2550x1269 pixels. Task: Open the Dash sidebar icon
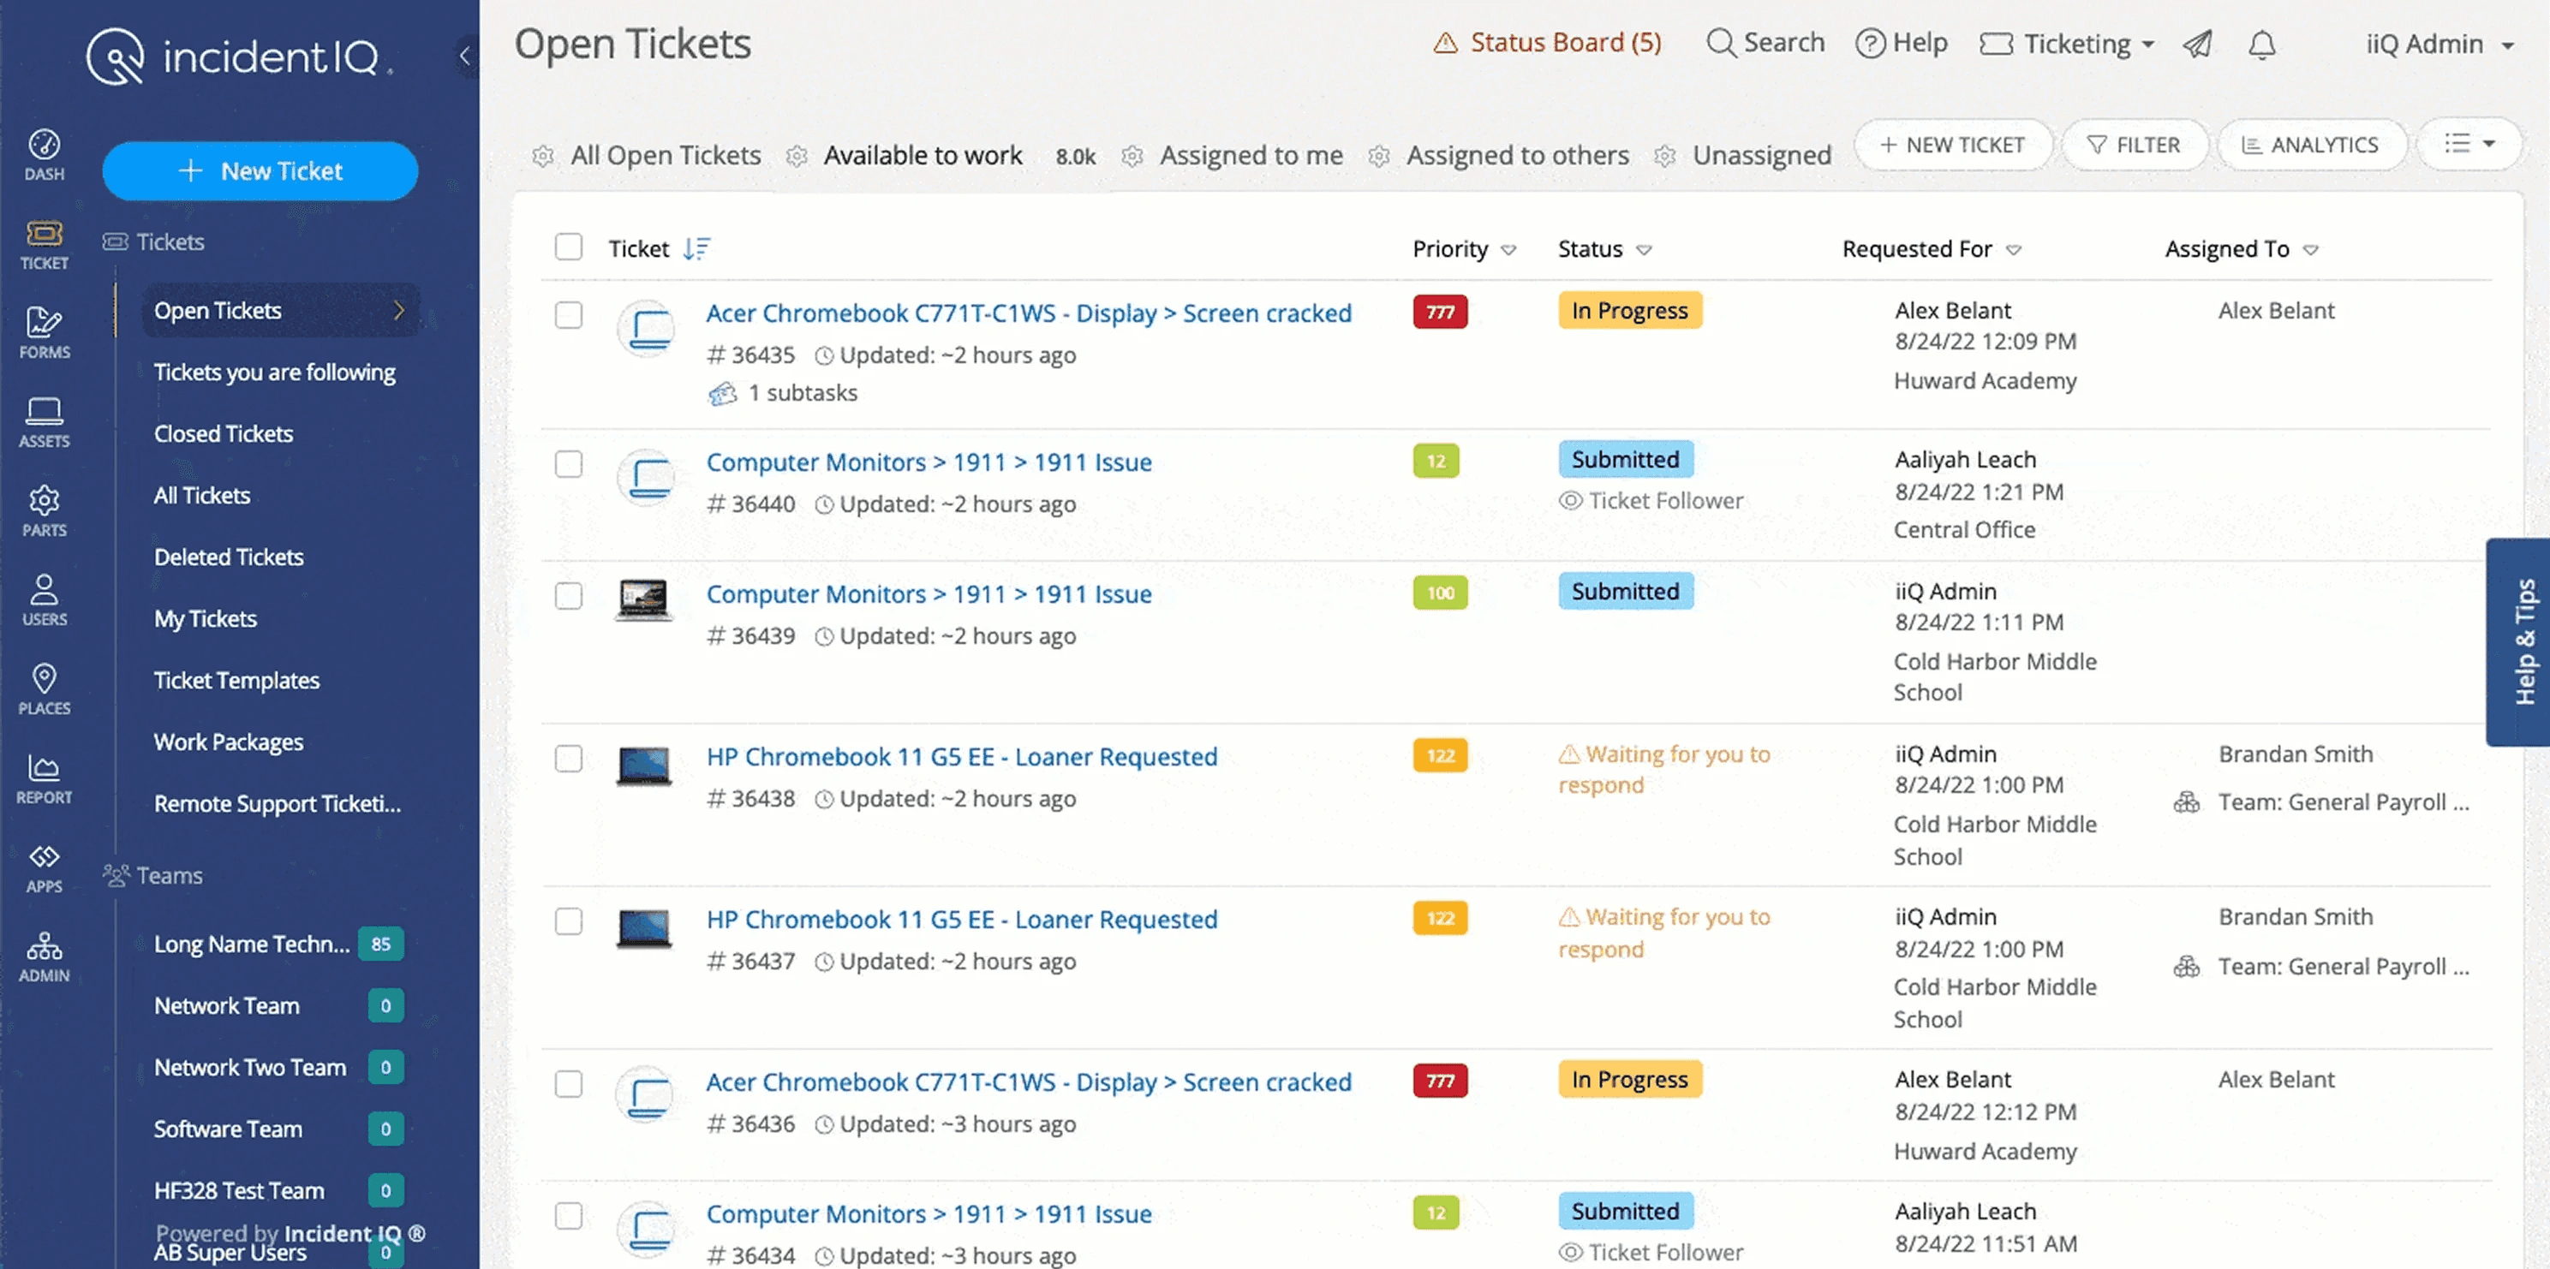pyautogui.click(x=44, y=155)
